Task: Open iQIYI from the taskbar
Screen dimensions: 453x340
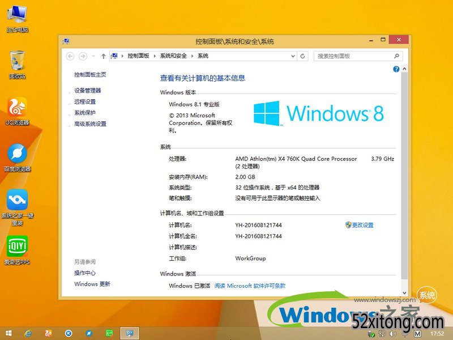Action: pos(109,333)
